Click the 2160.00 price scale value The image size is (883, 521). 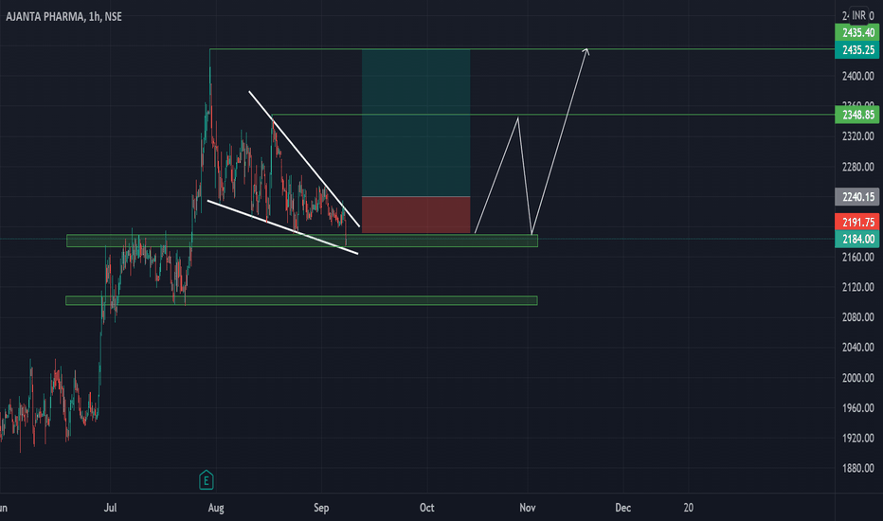point(857,257)
